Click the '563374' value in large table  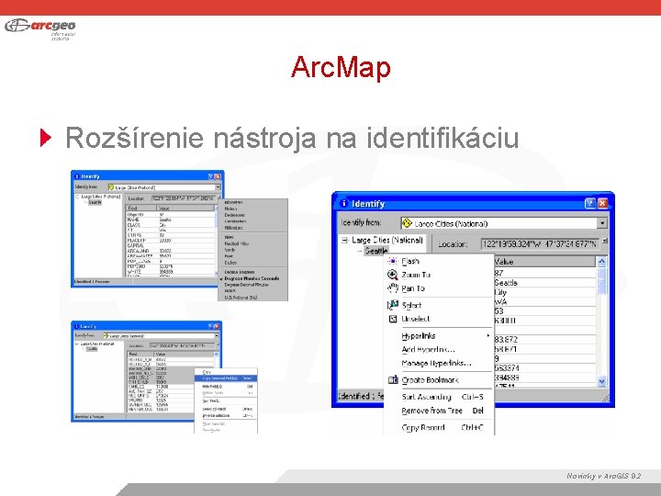[x=545, y=368]
